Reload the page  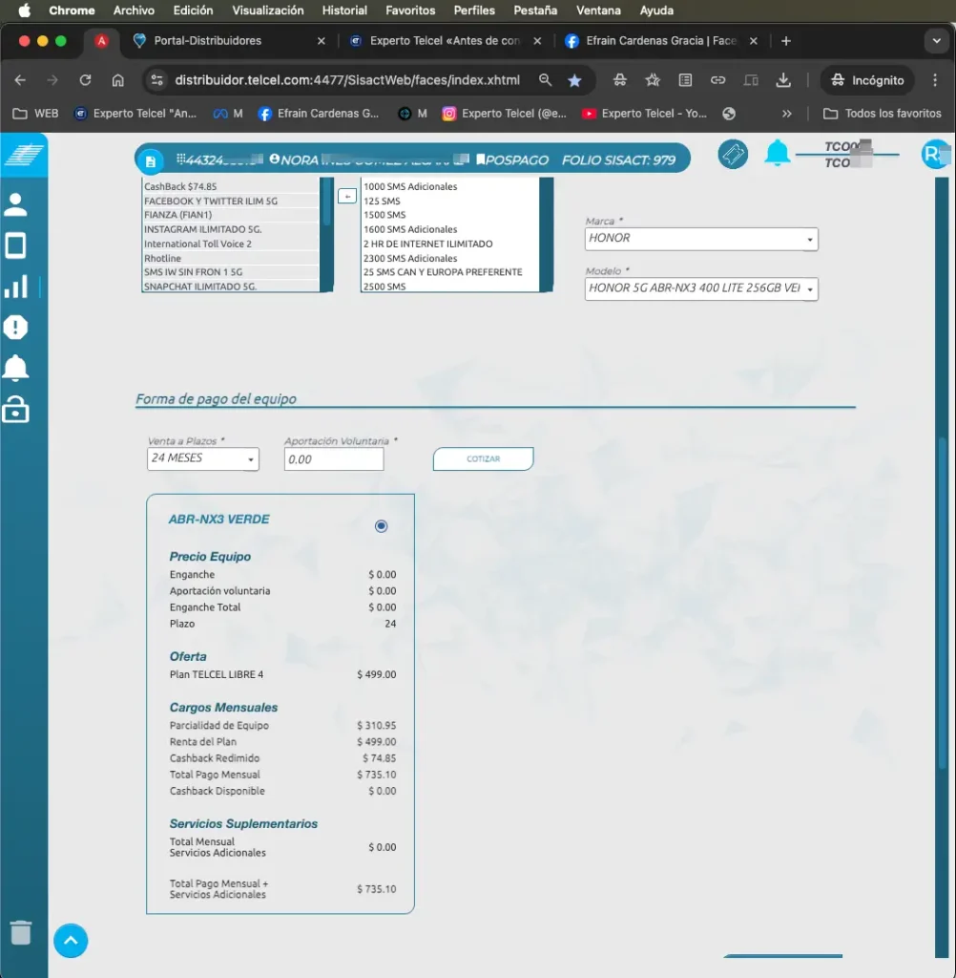pos(85,80)
